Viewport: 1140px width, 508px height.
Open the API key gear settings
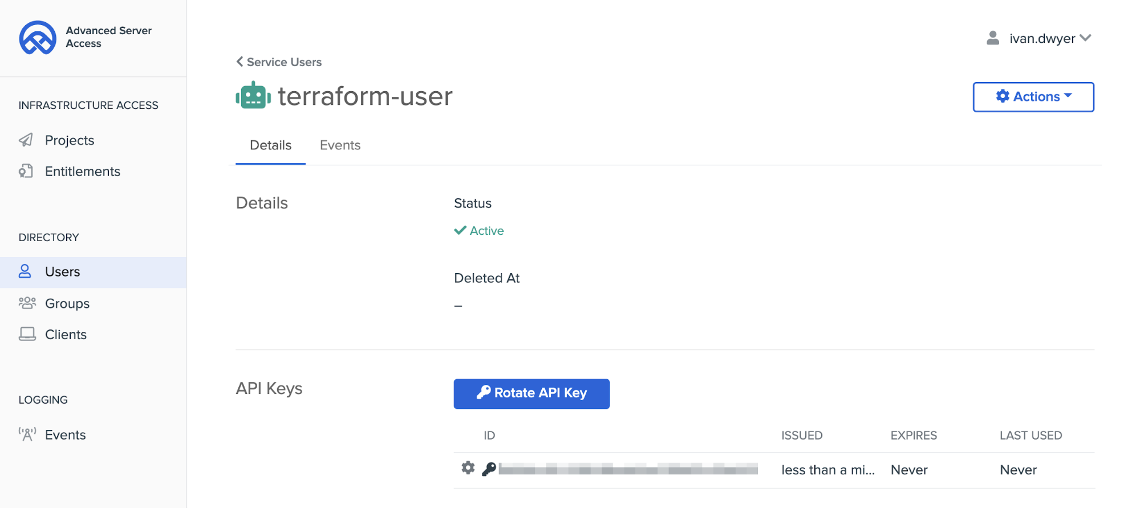coord(468,468)
